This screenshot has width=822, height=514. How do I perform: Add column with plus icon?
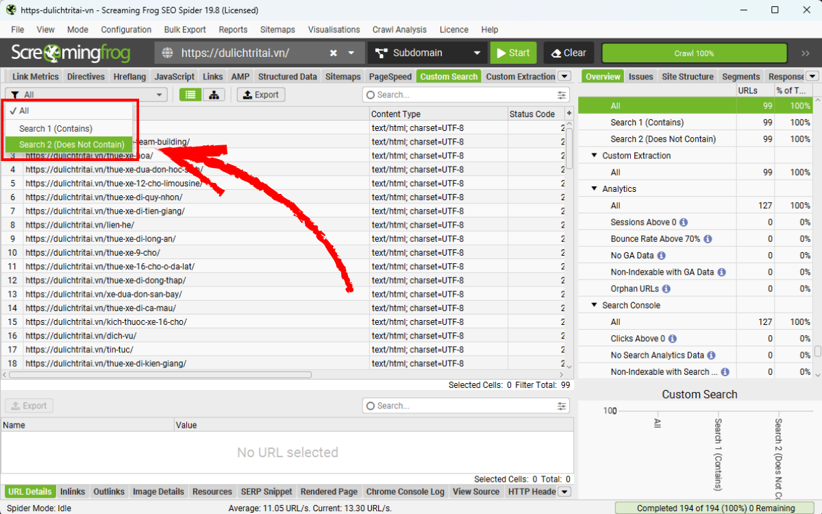click(569, 114)
